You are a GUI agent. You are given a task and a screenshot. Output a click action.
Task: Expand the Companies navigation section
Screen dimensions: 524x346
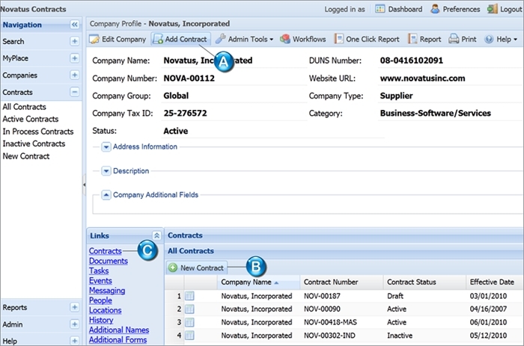pos(75,75)
